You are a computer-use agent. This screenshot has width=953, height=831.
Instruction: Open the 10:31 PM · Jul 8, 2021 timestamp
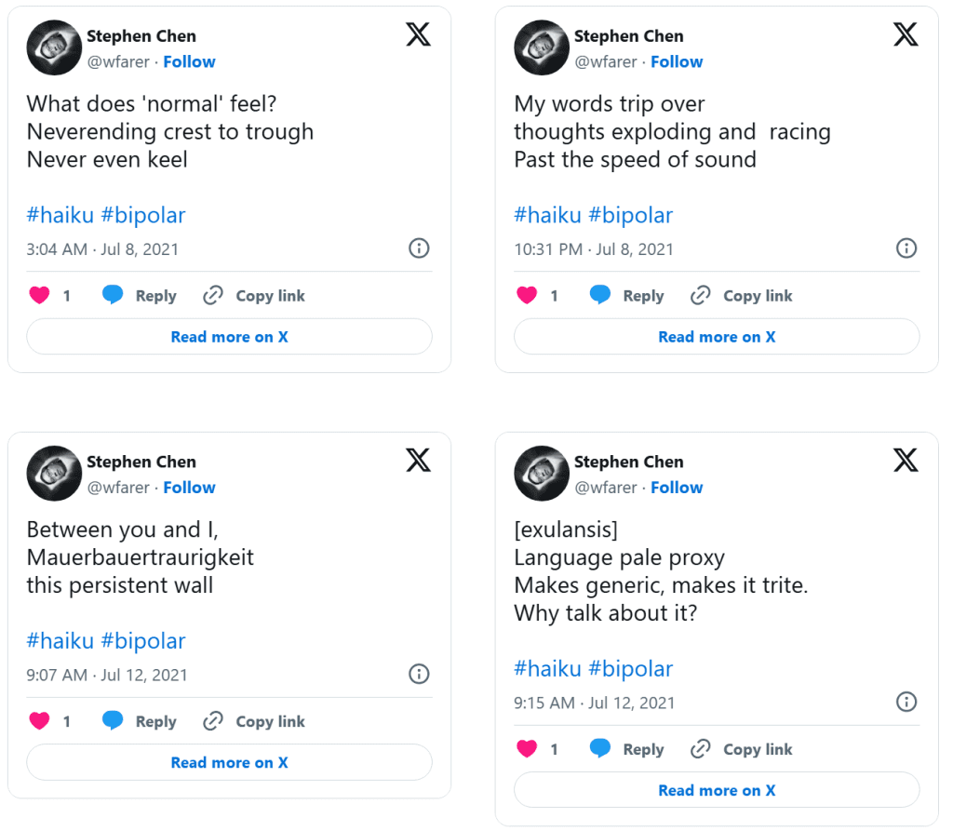pyautogui.click(x=593, y=248)
